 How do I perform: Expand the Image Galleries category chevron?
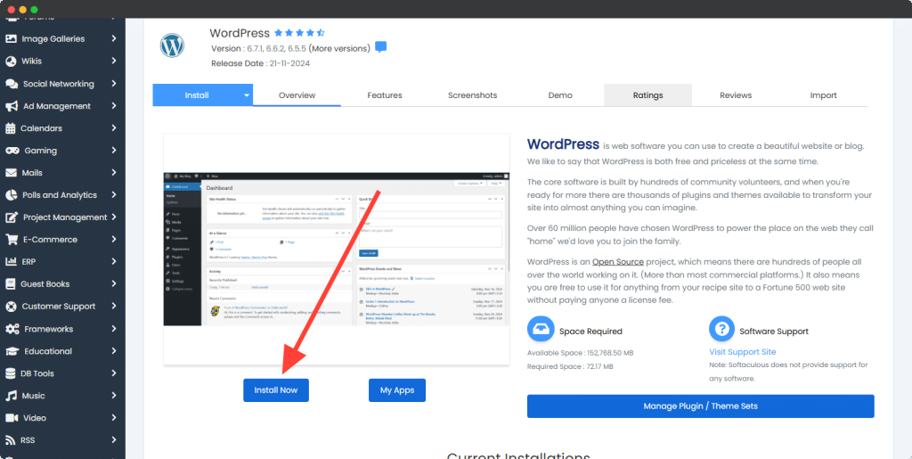(114, 39)
